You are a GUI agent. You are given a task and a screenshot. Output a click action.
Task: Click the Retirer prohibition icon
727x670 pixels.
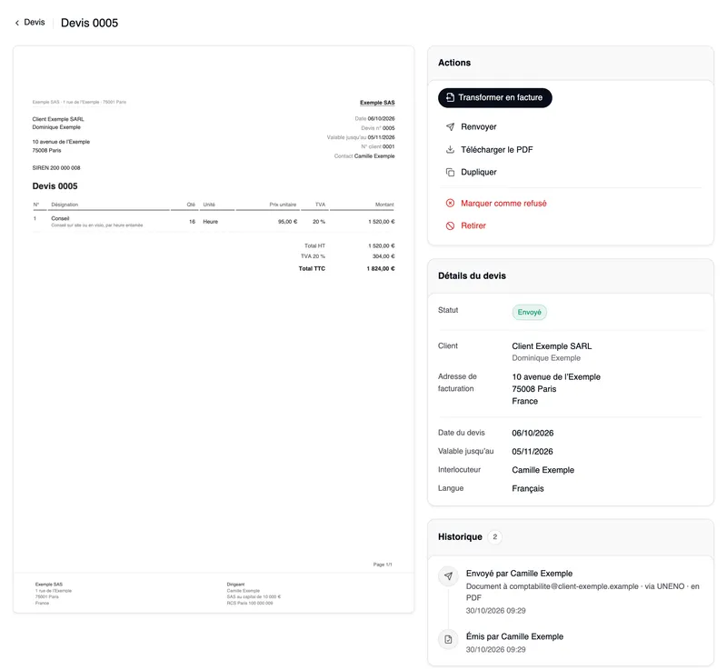[x=450, y=225]
